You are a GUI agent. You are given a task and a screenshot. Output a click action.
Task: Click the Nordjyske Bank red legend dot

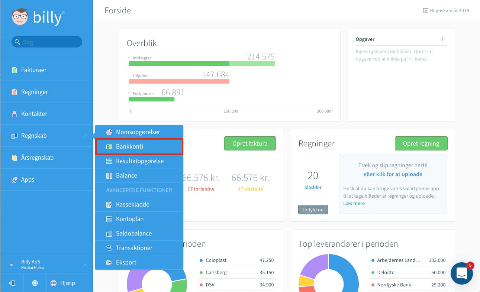[x=373, y=285]
